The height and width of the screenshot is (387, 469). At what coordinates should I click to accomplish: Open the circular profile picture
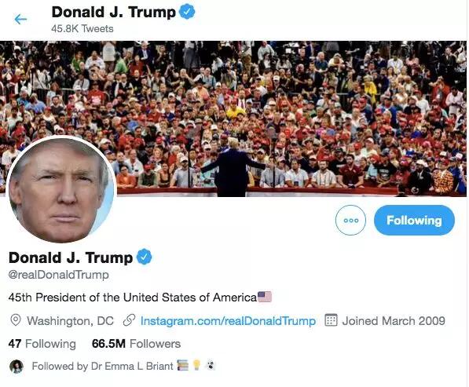(x=61, y=189)
